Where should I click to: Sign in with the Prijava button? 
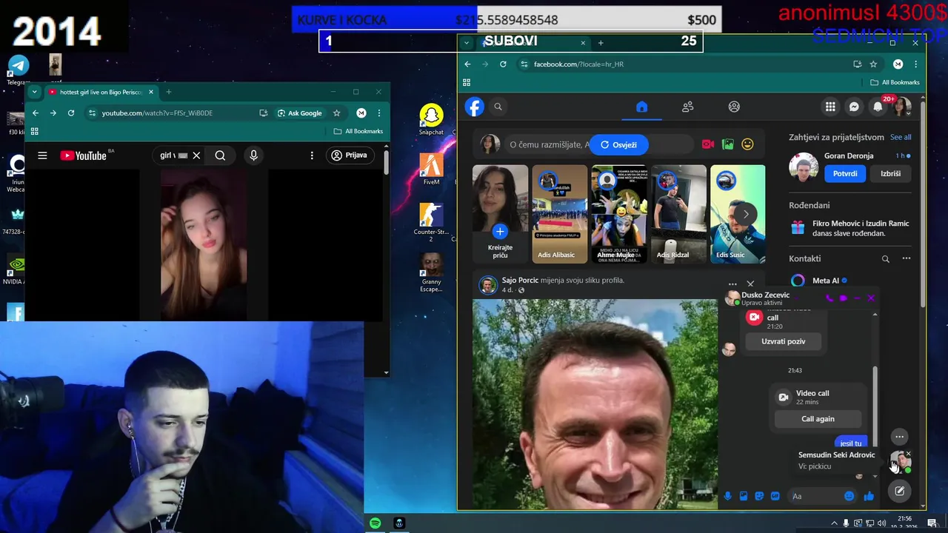point(350,155)
